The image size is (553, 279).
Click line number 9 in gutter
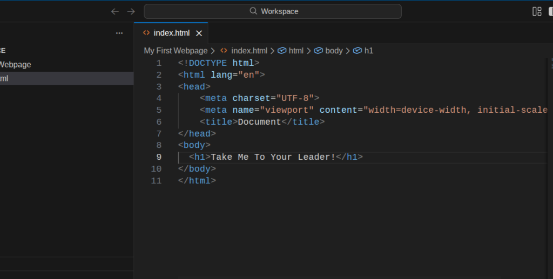point(158,157)
